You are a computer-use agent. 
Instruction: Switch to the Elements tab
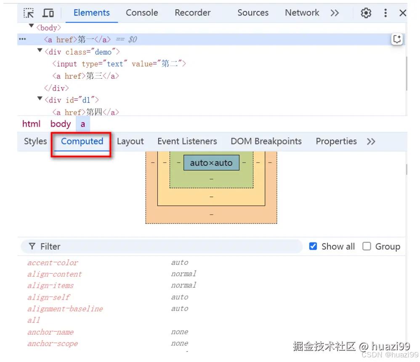coord(92,13)
